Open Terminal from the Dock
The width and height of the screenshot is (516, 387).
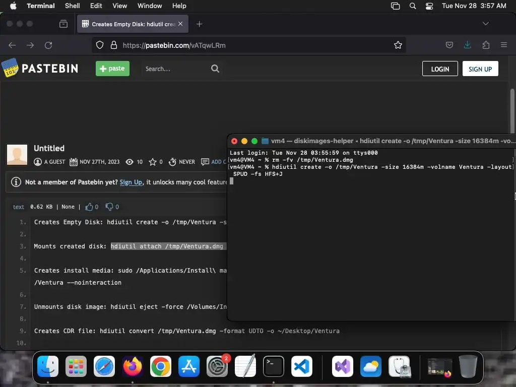click(x=274, y=366)
